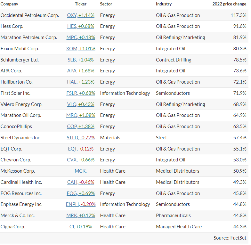Select Marathon Petroleum Corp. company name
Image resolution: width=251 pixels, height=245 pixels.
[x=29, y=37]
